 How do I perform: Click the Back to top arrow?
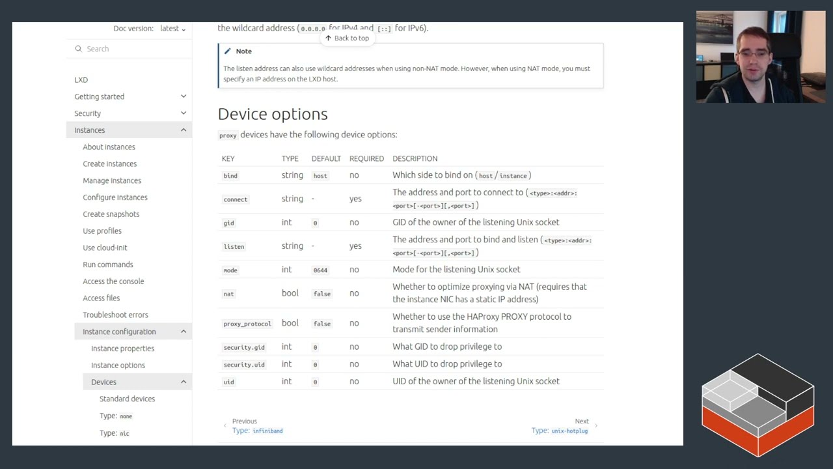coord(329,38)
